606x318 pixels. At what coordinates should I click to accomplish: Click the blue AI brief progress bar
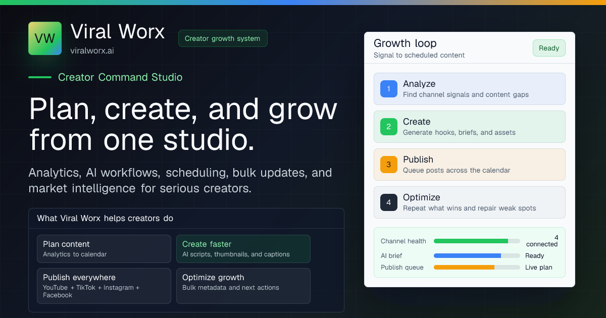tap(477, 255)
